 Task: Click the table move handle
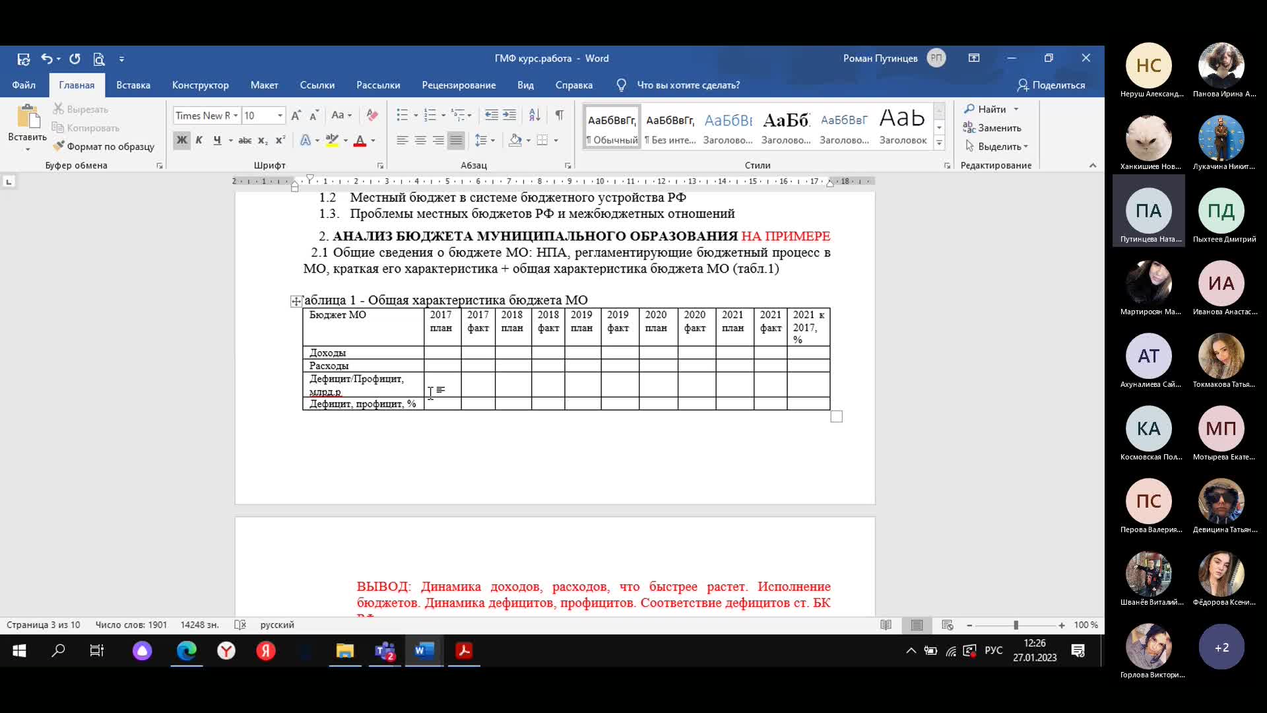[296, 301]
